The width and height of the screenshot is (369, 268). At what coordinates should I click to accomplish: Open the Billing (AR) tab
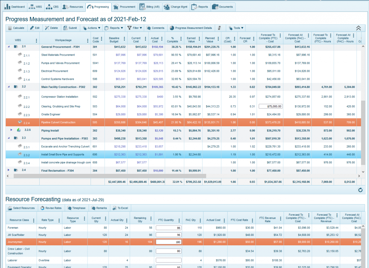pyautogui.click(x=149, y=6)
